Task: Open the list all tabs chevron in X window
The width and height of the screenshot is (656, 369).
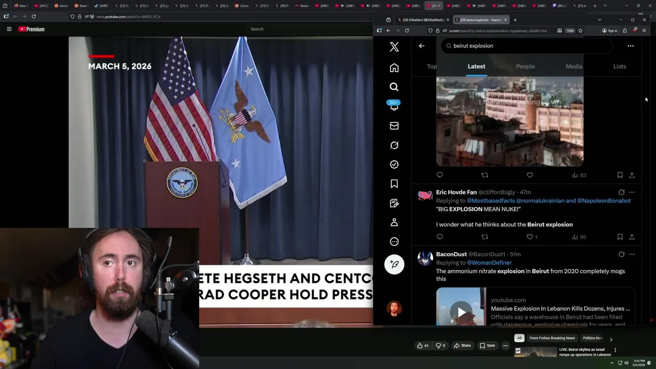Action: click(x=599, y=20)
